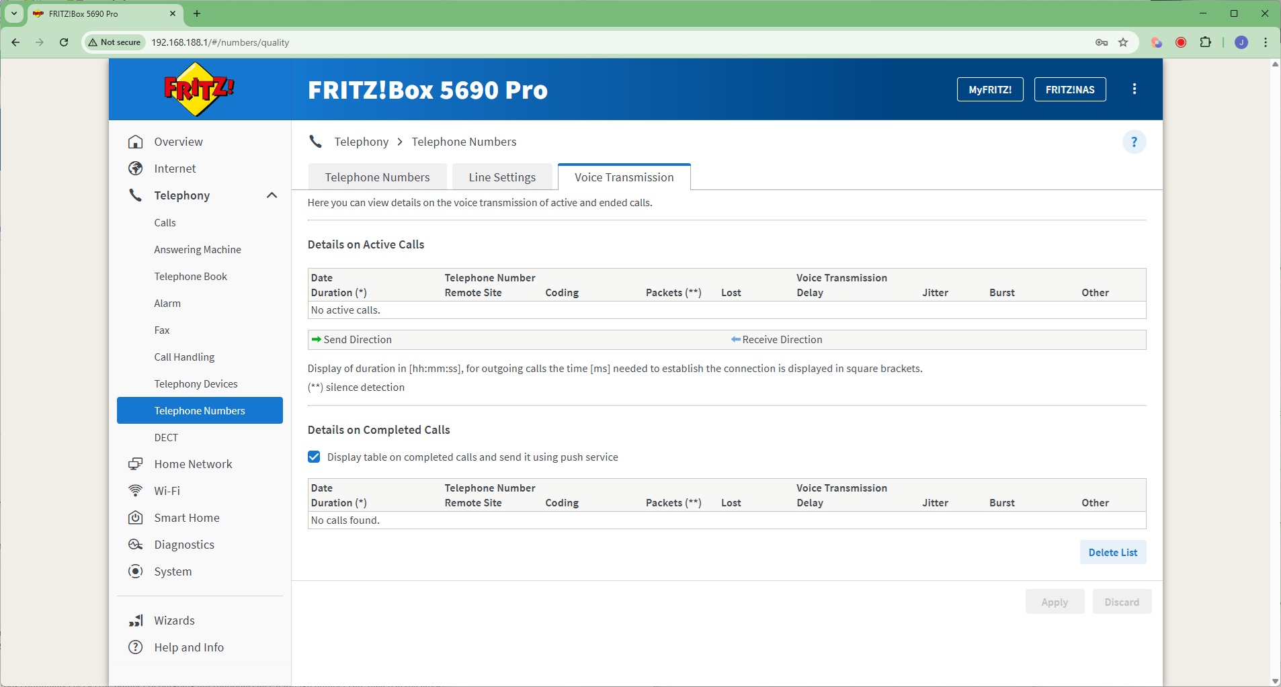Click the "No calls found." table row
Image resolution: width=1281 pixels, height=687 pixels.
727,520
